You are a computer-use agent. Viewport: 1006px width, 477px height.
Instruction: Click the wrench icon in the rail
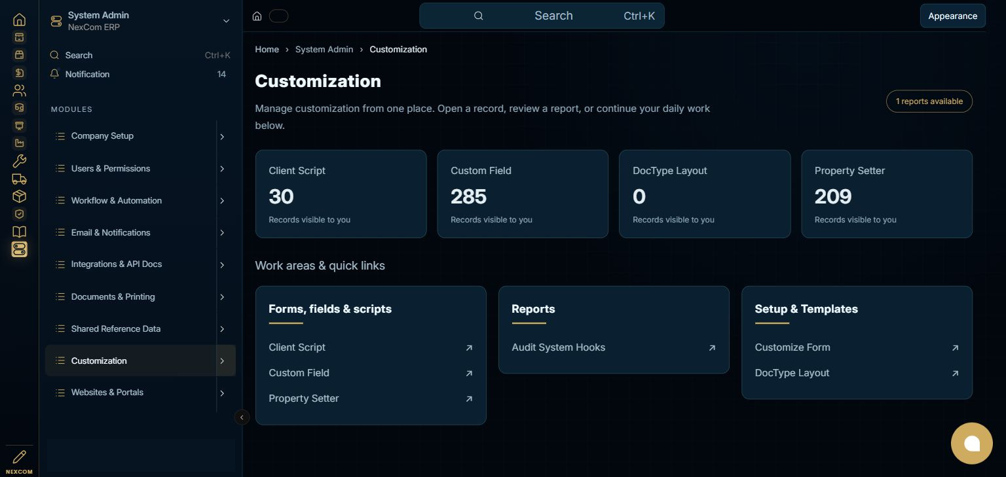pos(19,161)
